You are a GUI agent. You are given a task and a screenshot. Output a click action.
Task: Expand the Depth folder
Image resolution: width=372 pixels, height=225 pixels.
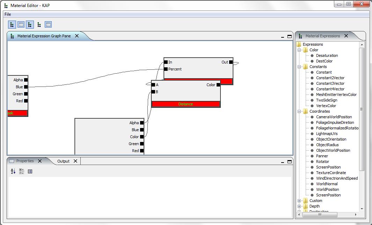coord(299,206)
